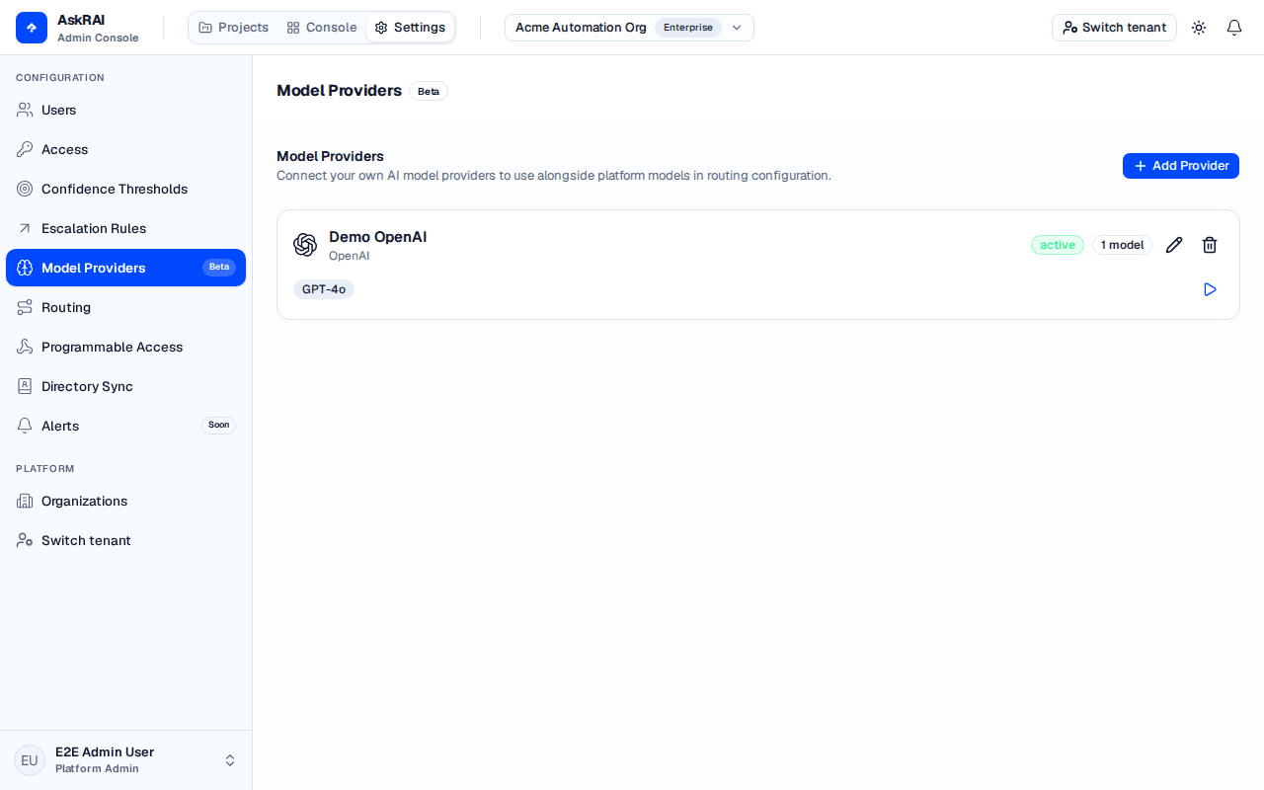Image resolution: width=1264 pixels, height=790 pixels.
Task: Edit the Demo OpenAI provider with pencil icon
Action: coord(1174,245)
